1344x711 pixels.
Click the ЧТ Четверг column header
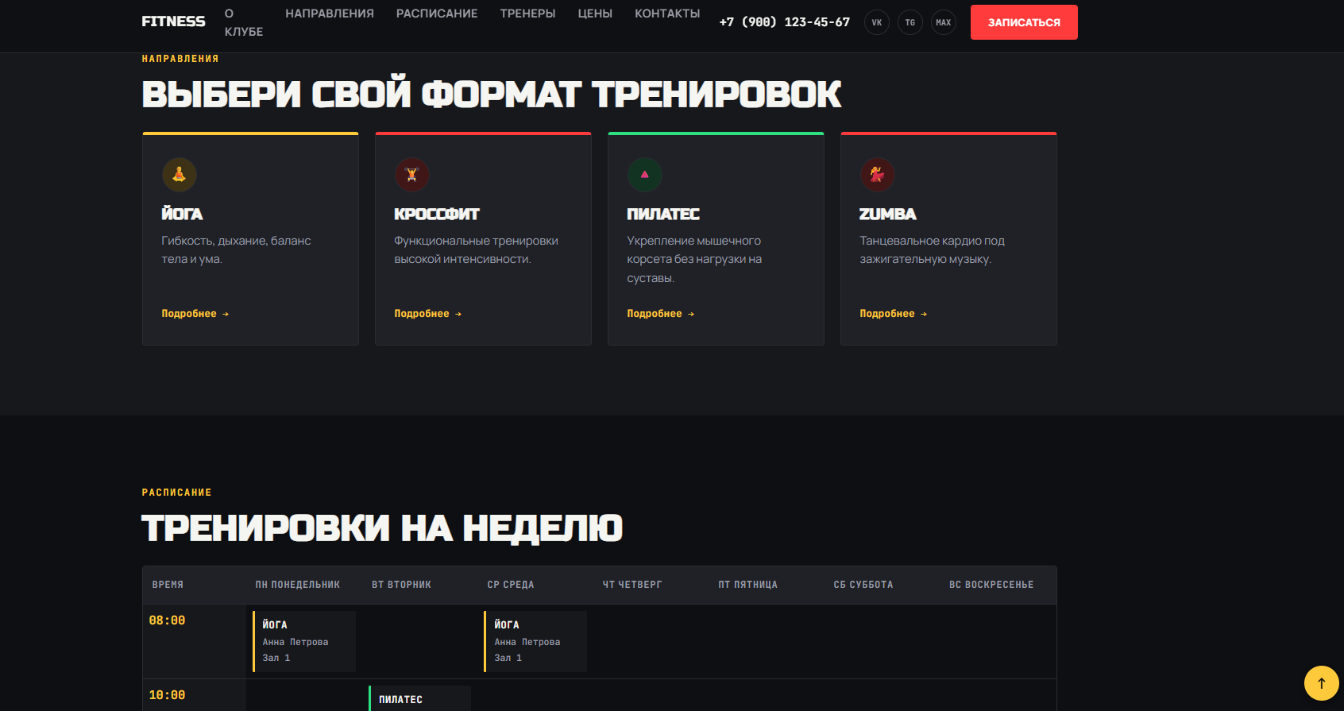[632, 585]
